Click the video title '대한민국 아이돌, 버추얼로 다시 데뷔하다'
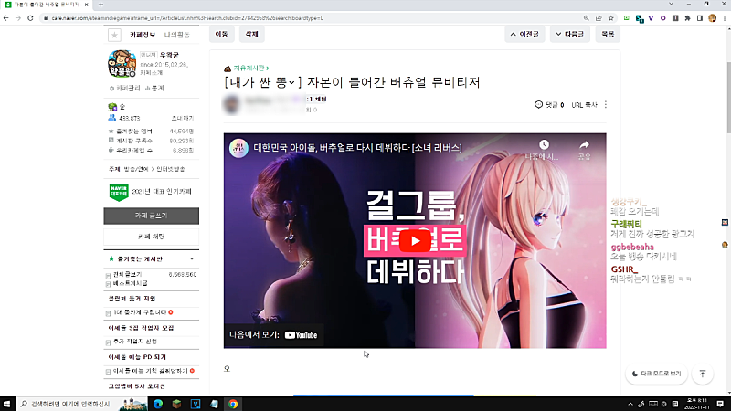Image resolution: width=731 pixels, height=411 pixels. (357, 148)
